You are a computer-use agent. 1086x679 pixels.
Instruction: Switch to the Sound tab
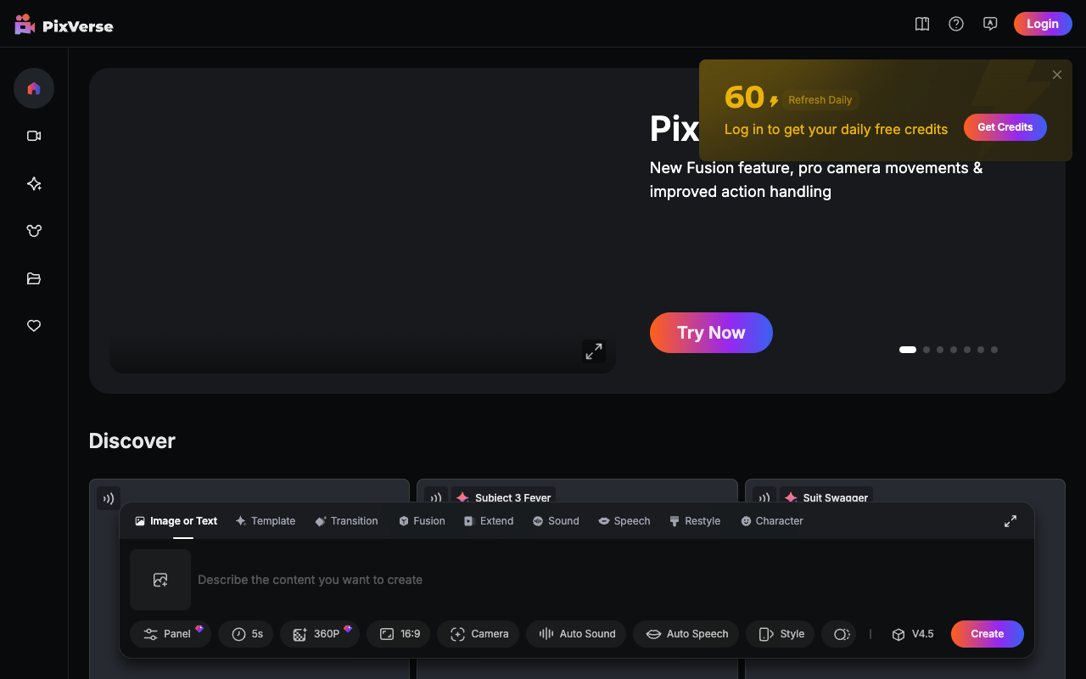pyautogui.click(x=556, y=521)
